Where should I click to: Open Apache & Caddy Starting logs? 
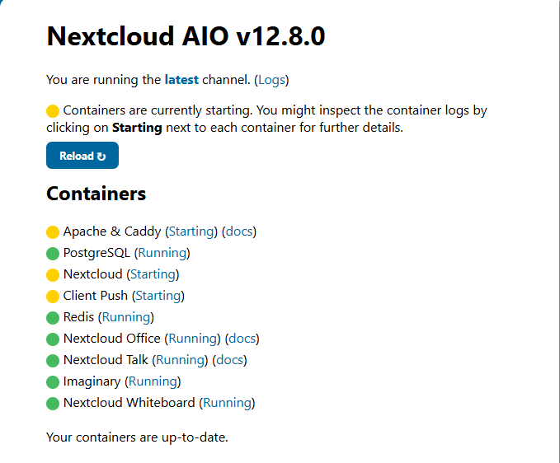click(191, 231)
